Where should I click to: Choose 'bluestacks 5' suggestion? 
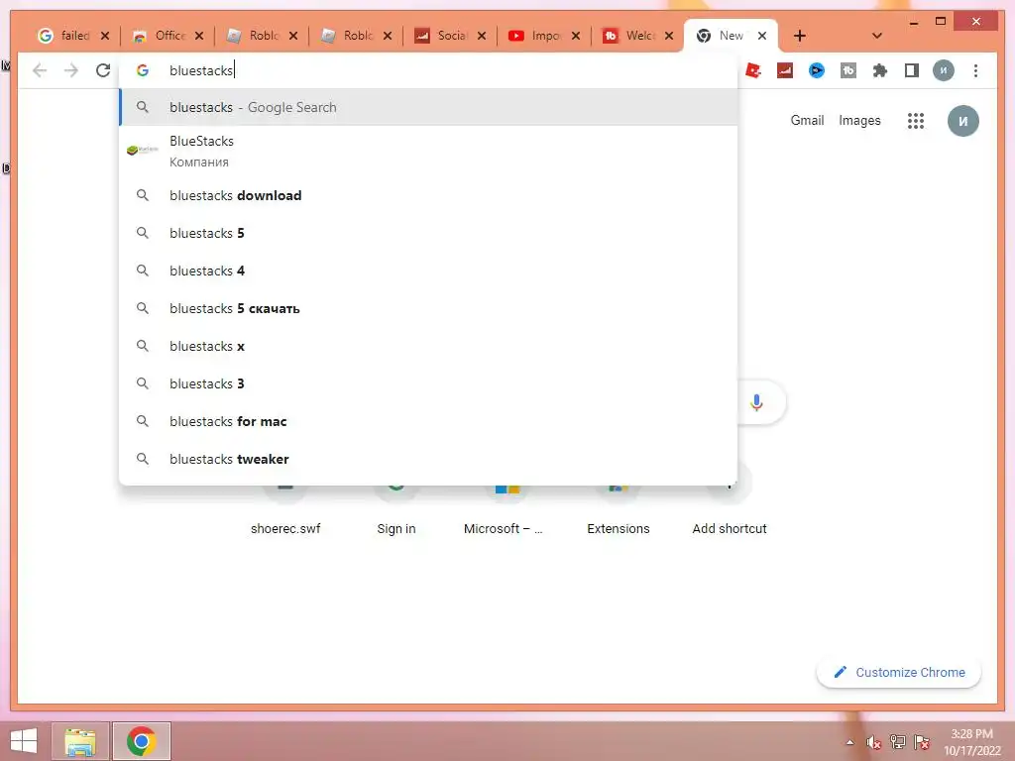428,233
